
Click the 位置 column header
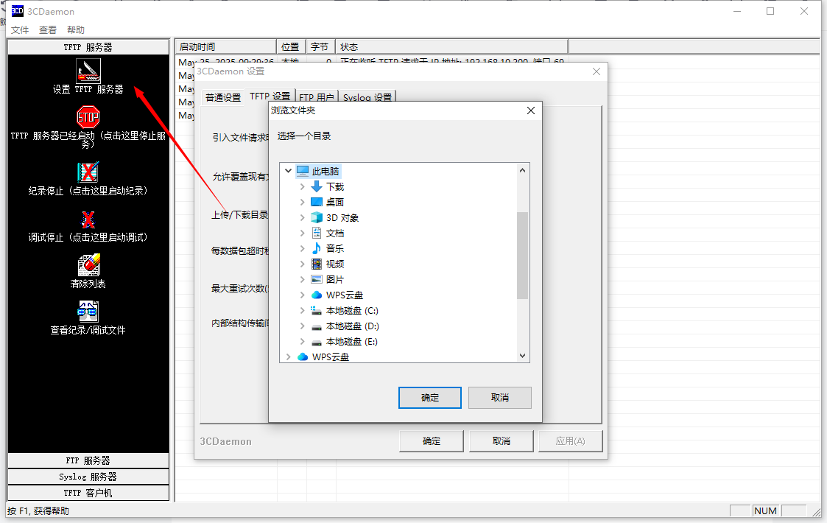click(x=291, y=47)
